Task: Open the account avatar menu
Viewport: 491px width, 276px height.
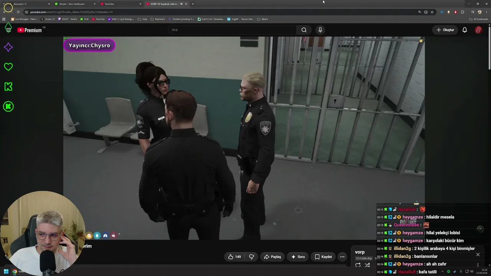Action: [478, 30]
